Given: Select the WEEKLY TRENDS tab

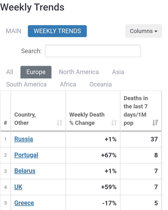Looking at the screenshot, I should click(57, 31).
